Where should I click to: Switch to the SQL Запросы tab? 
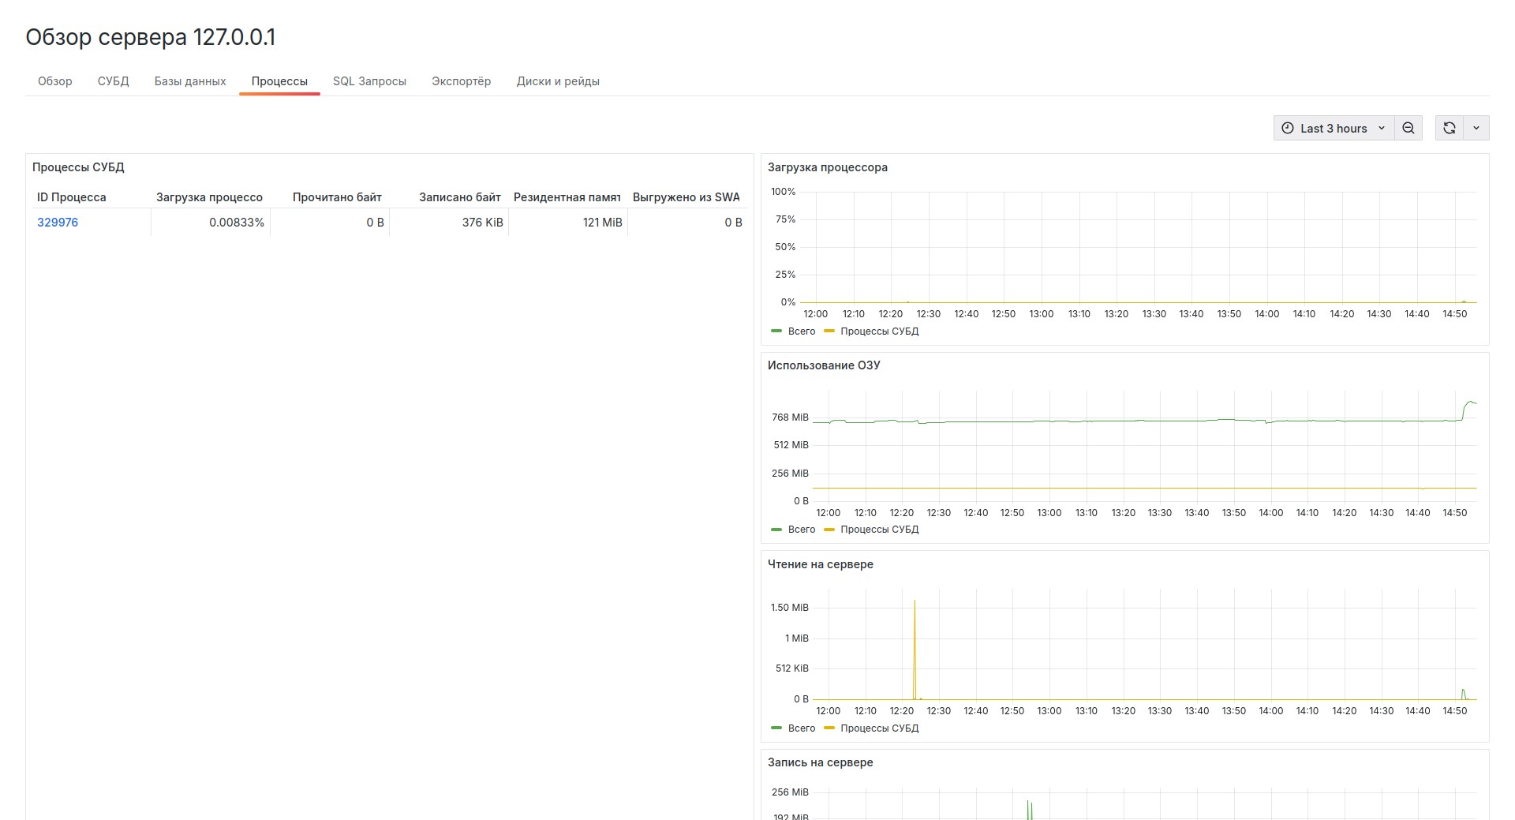tap(369, 81)
